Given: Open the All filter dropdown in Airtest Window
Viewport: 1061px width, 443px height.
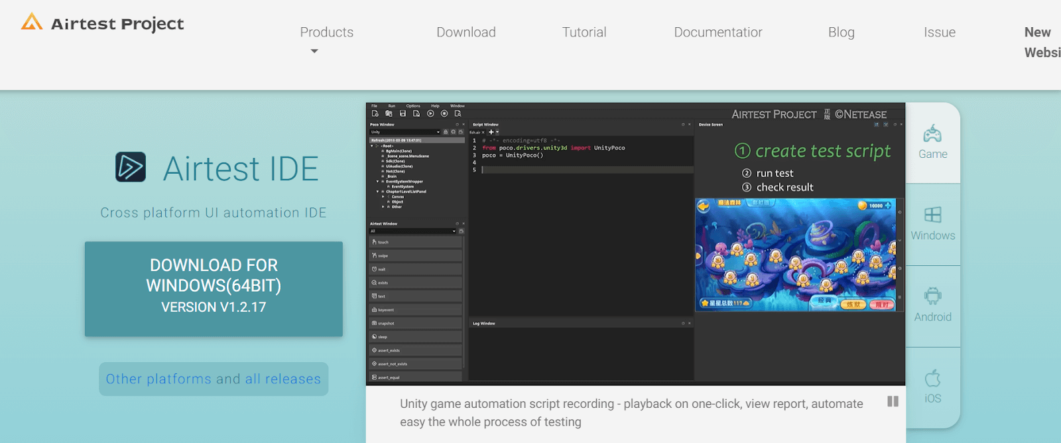Looking at the screenshot, I should pyautogui.click(x=412, y=231).
